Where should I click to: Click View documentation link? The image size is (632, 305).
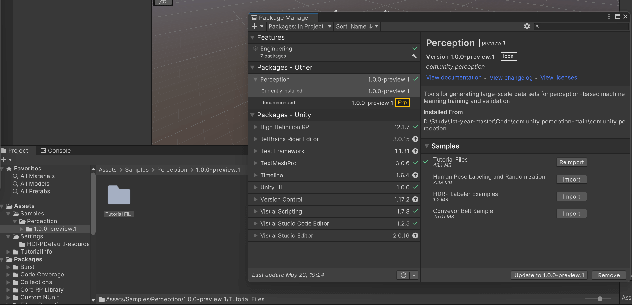coord(454,77)
